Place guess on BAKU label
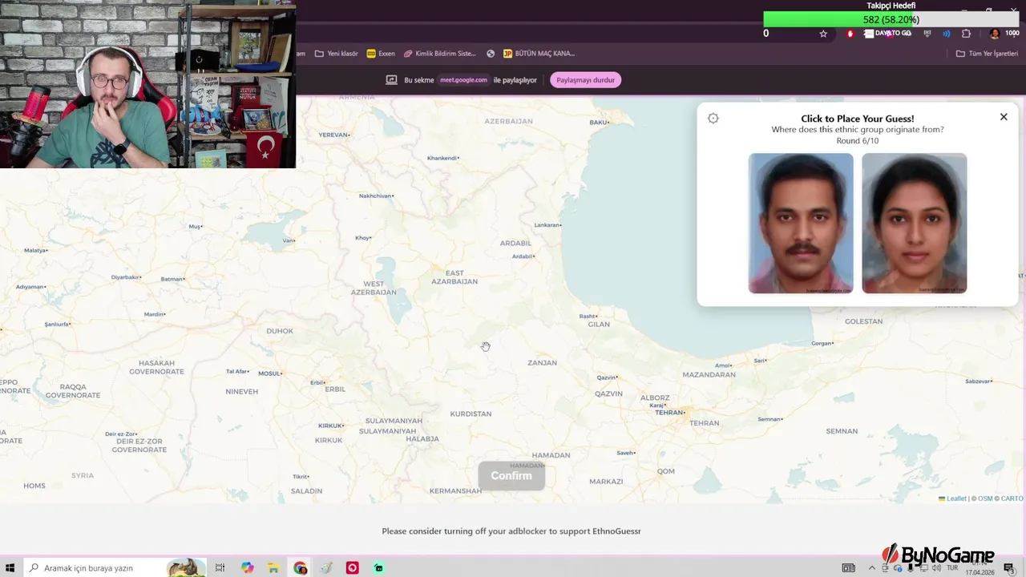Image resolution: width=1026 pixels, height=577 pixels. [599, 122]
